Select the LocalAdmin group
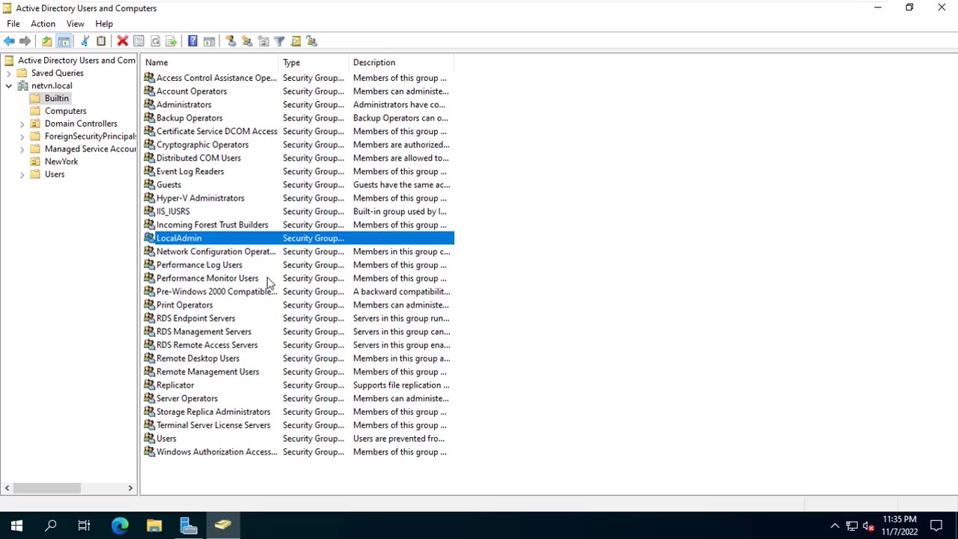This screenshot has height=539, width=958. tap(298, 238)
